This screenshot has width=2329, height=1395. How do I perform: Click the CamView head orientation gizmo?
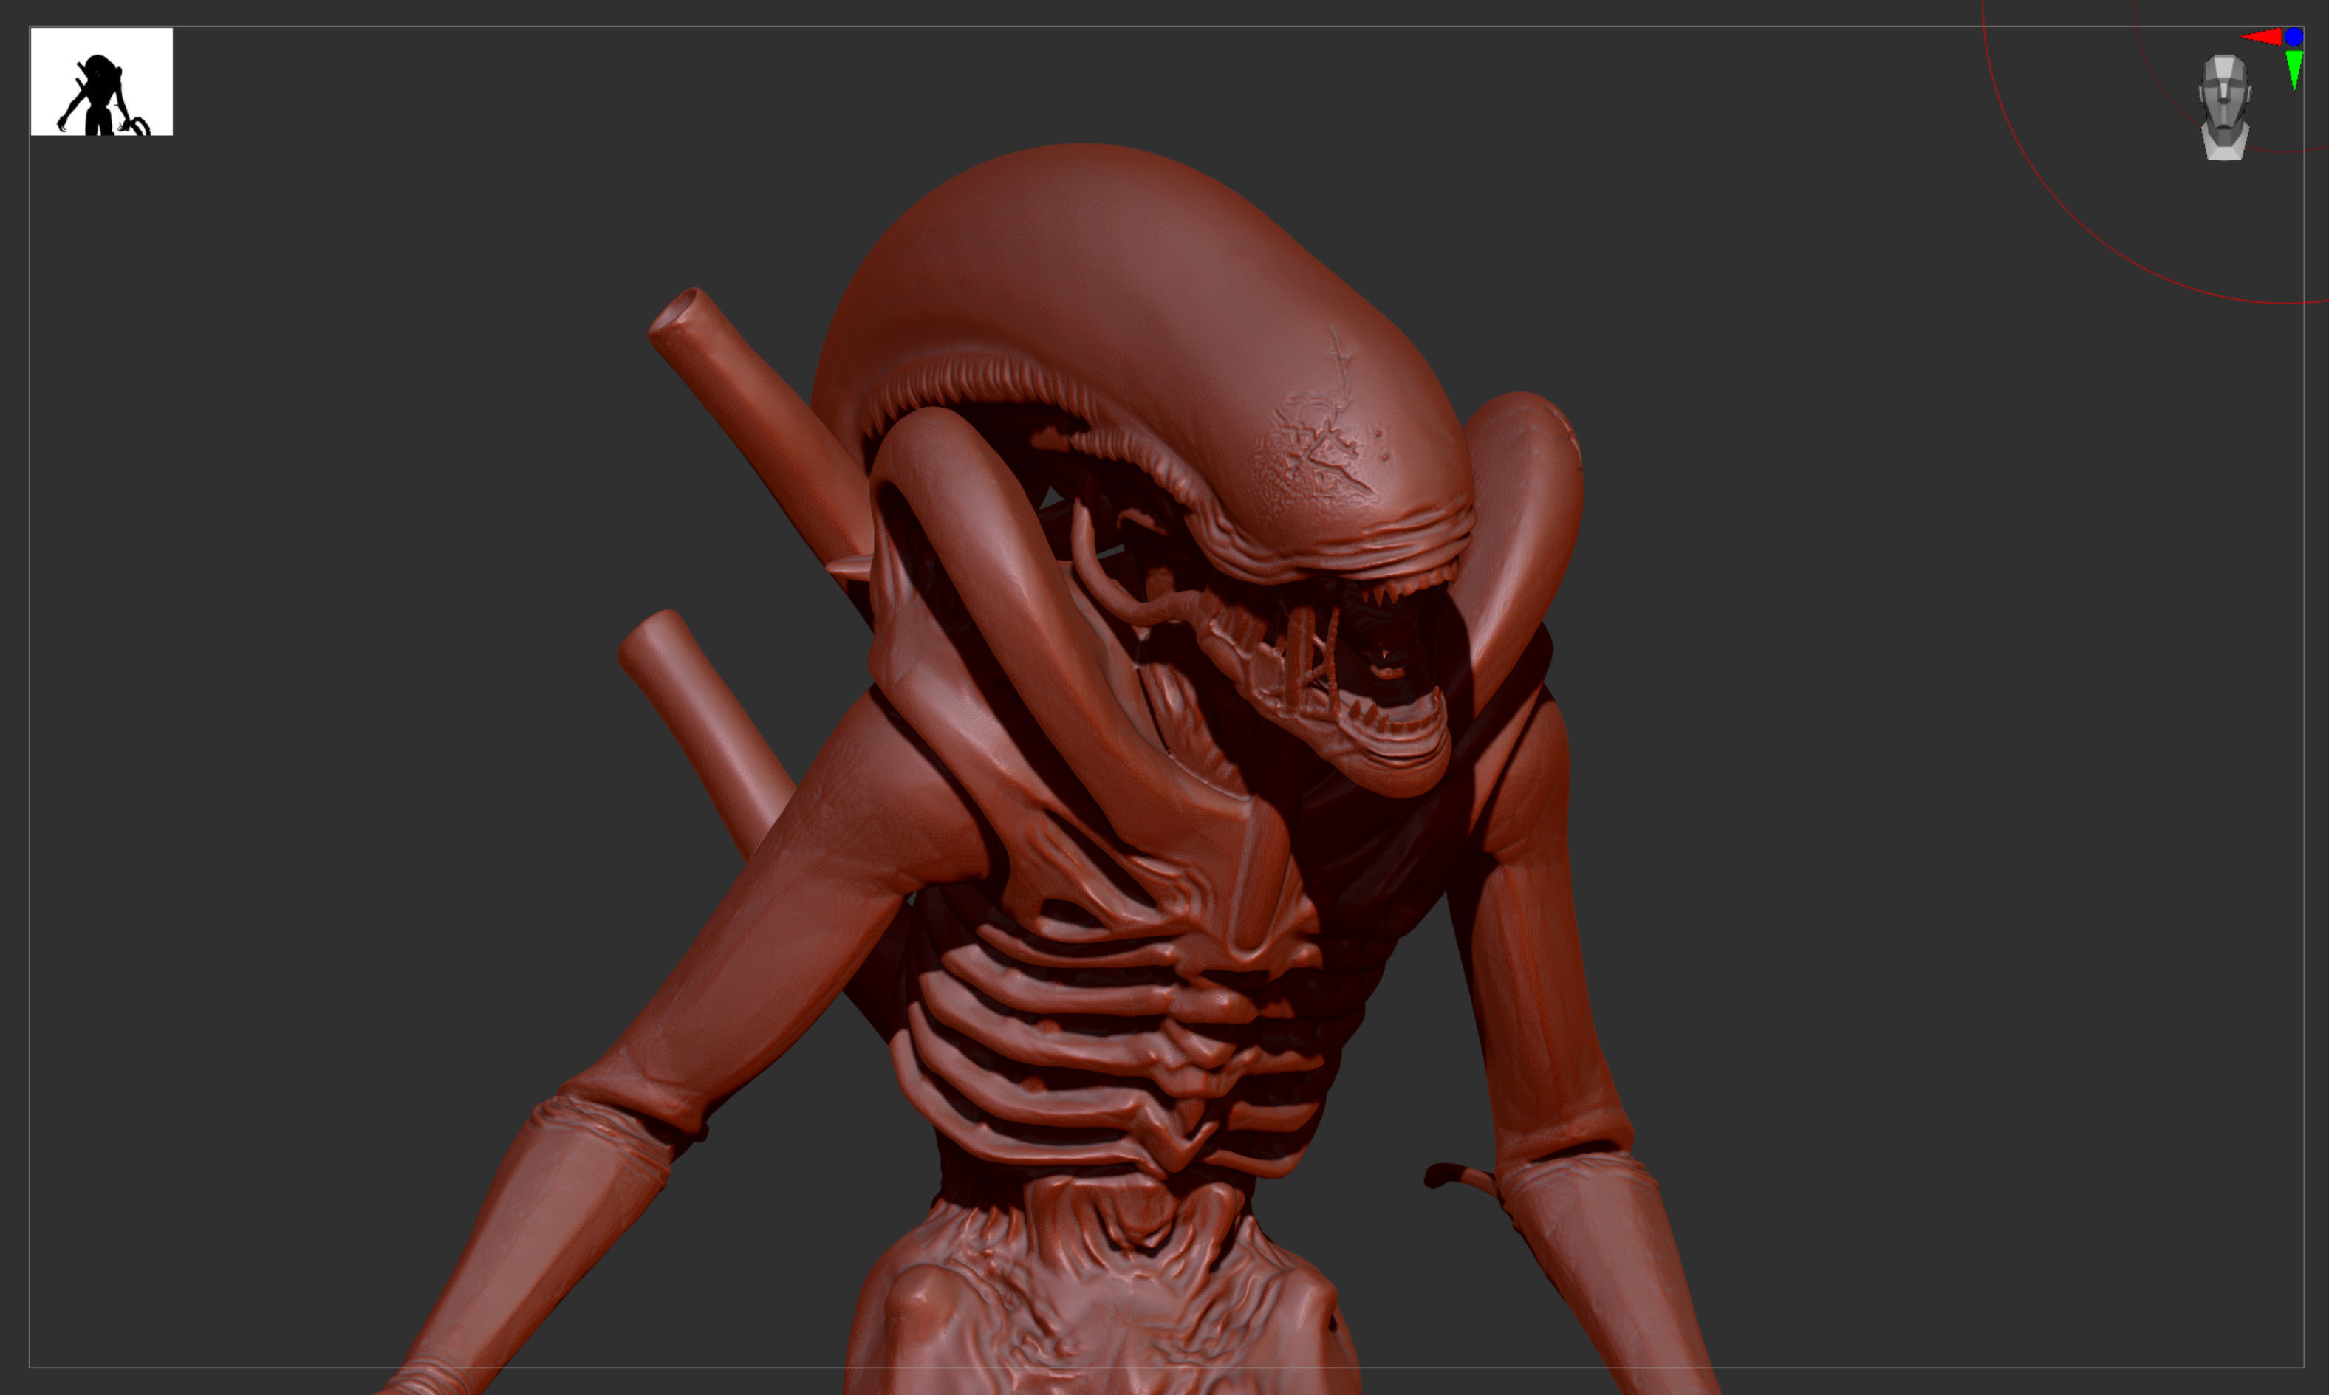point(2223,107)
